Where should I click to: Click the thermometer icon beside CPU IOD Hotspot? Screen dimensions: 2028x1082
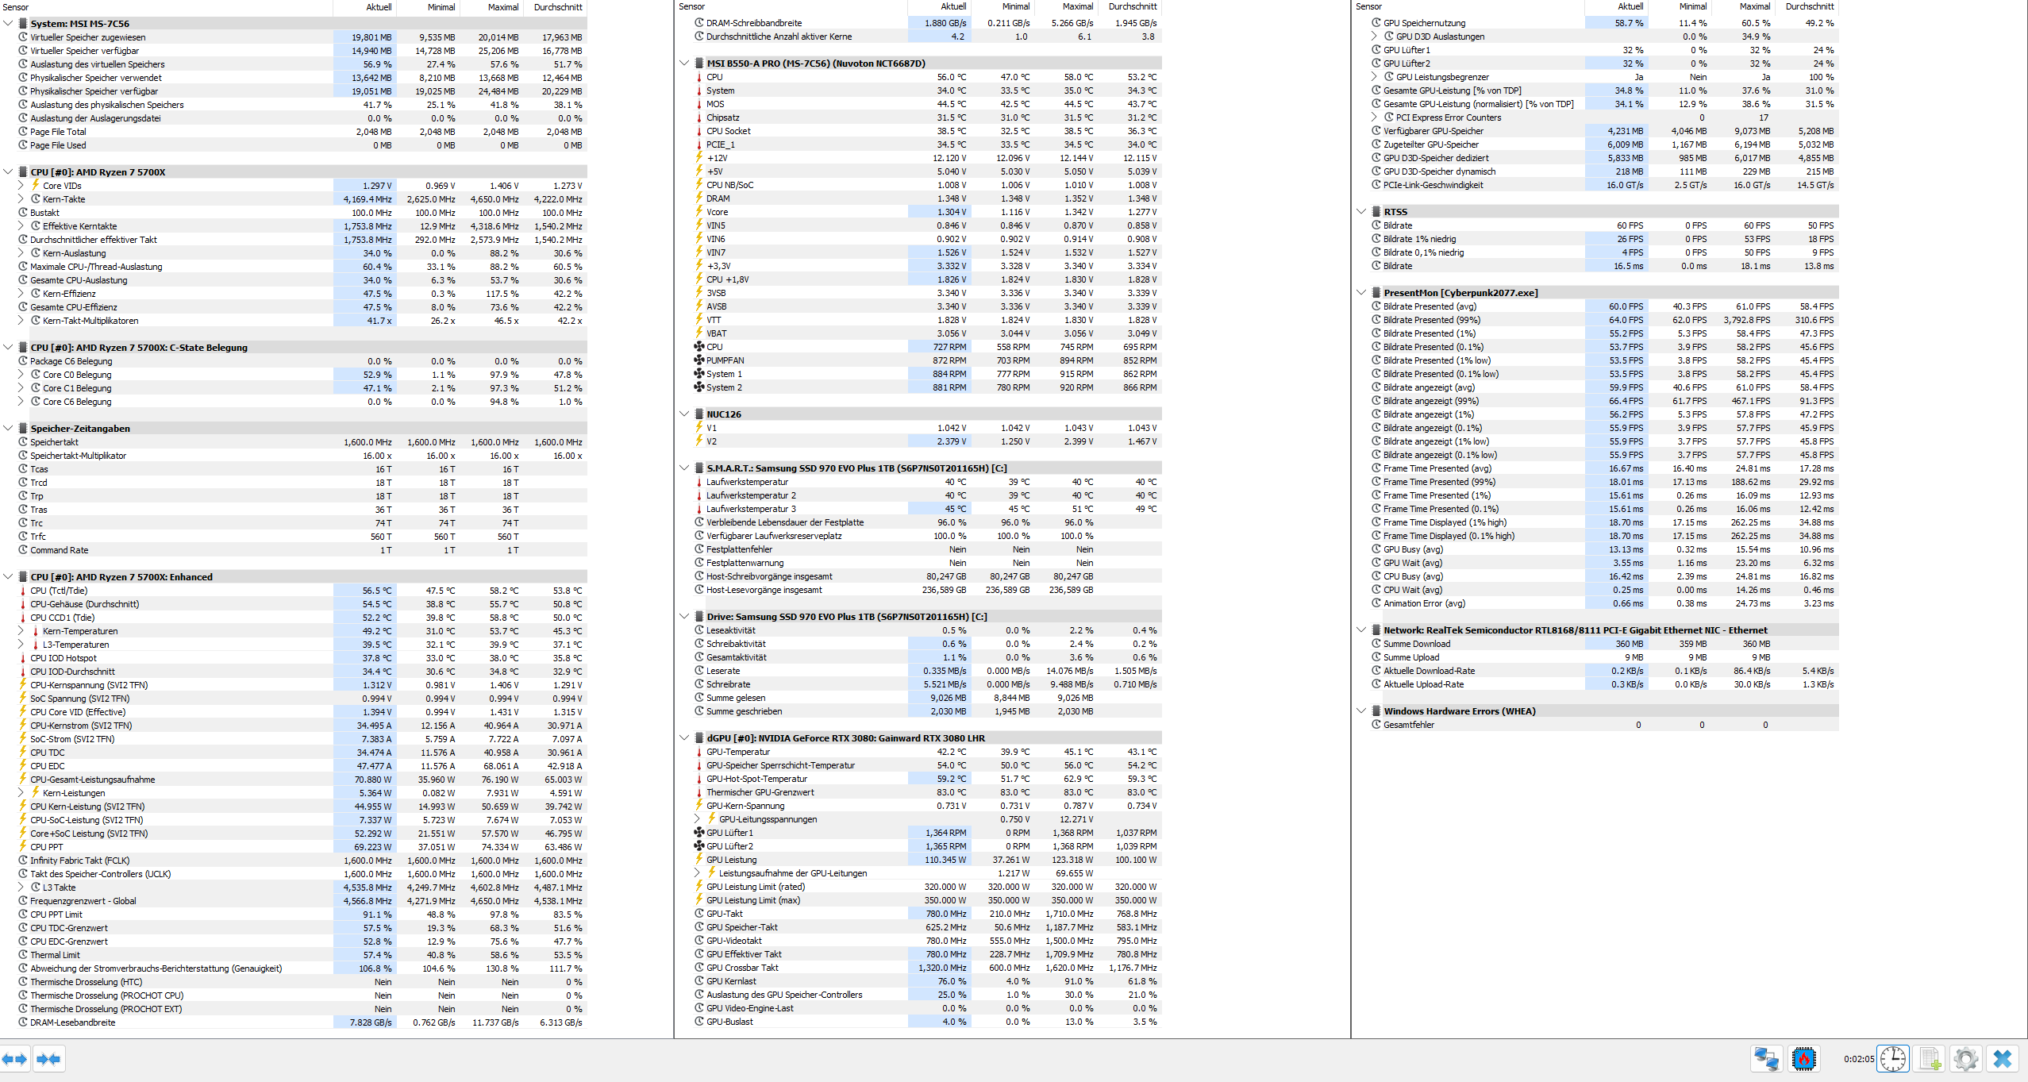(x=23, y=658)
